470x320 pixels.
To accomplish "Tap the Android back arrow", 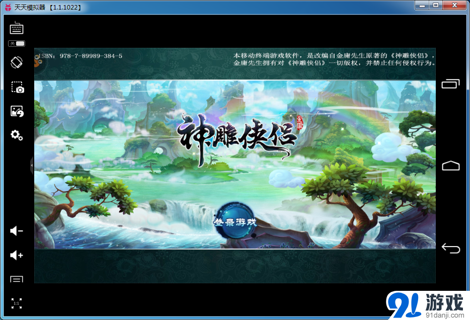I will pos(450,248).
